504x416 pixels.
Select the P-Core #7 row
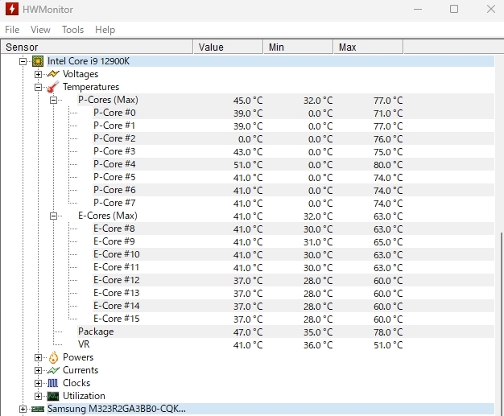pos(293,203)
